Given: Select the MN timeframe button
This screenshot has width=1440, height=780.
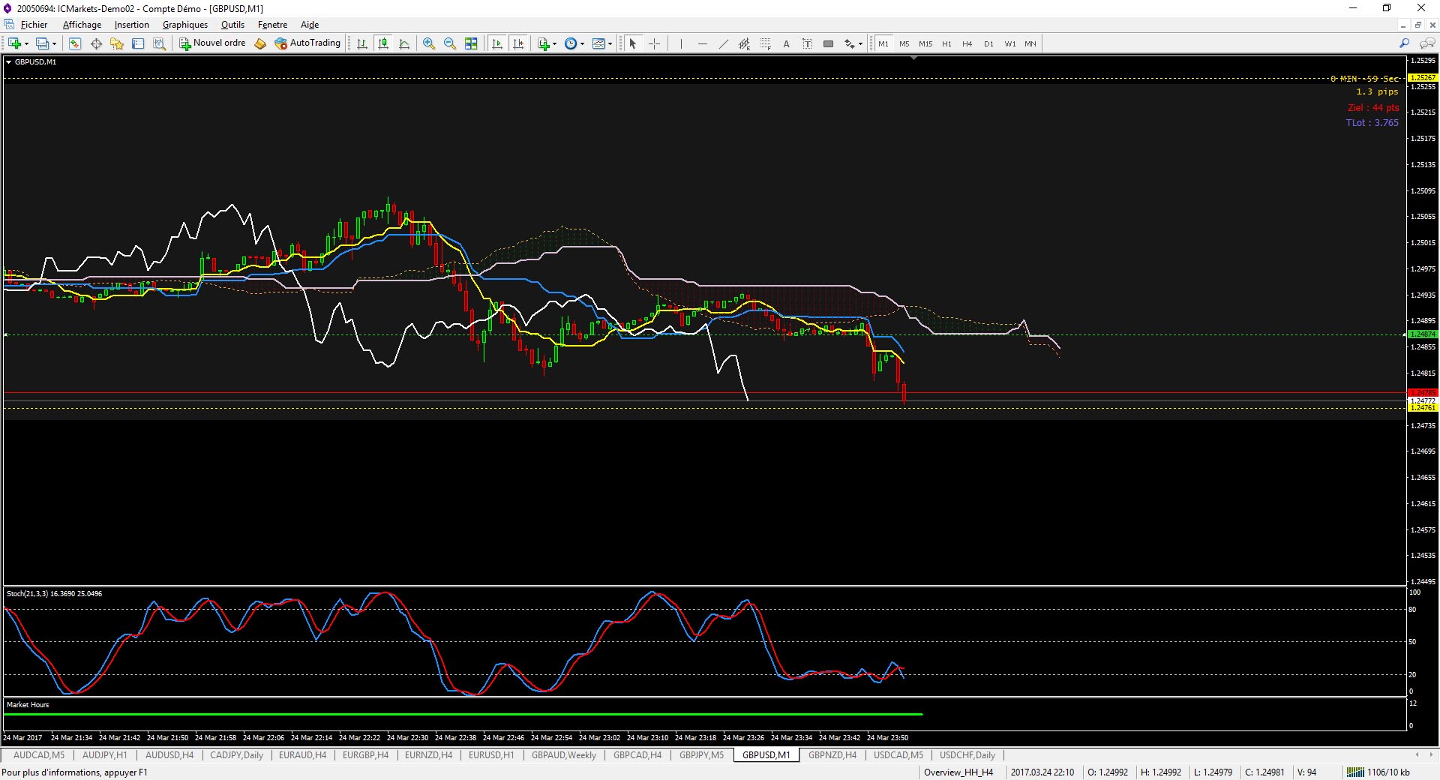Looking at the screenshot, I should click(1030, 43).
